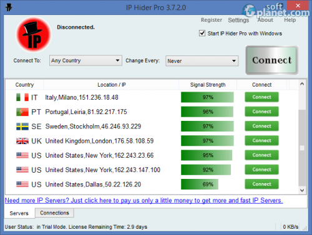Click the Portugal 96% signal strength bar
The image size is (312, 235).
click(207, 112)
